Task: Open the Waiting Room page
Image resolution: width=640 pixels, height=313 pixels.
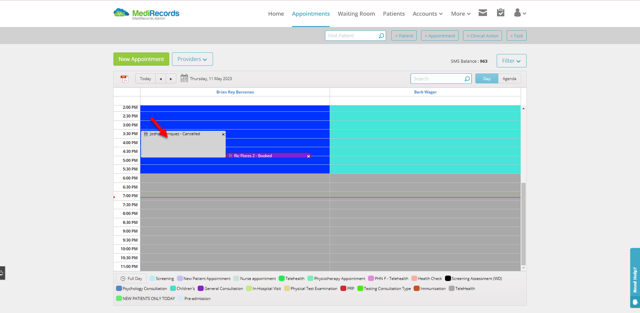Action: [356, 14]
